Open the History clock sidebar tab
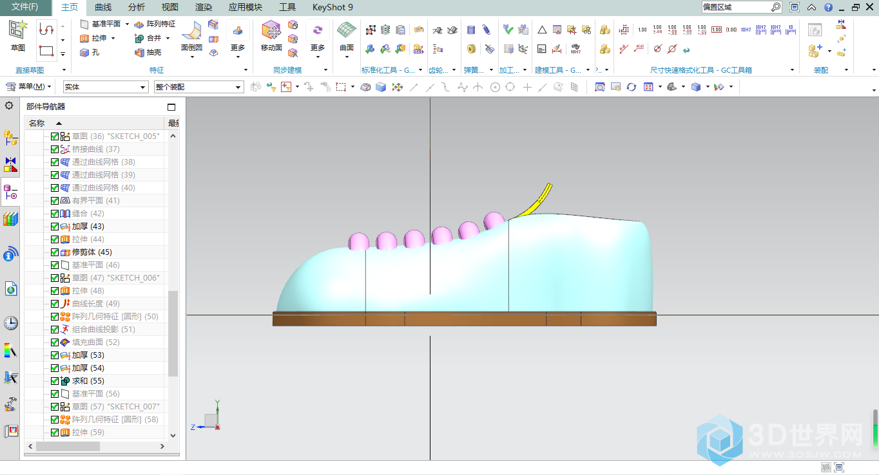This screenshot has height=475, width=879. point(10,322)
